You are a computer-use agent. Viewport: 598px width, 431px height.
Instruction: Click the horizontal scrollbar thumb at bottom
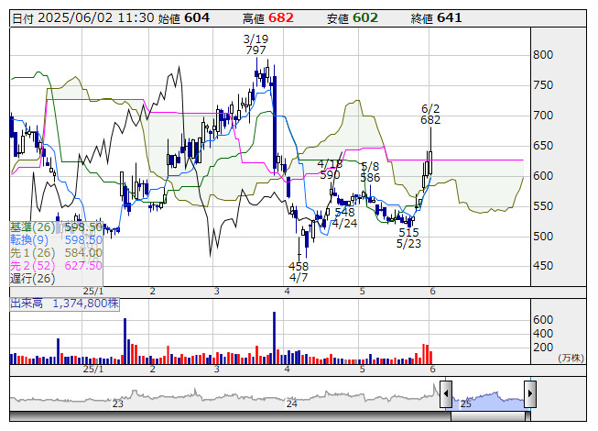coord(490,416)
